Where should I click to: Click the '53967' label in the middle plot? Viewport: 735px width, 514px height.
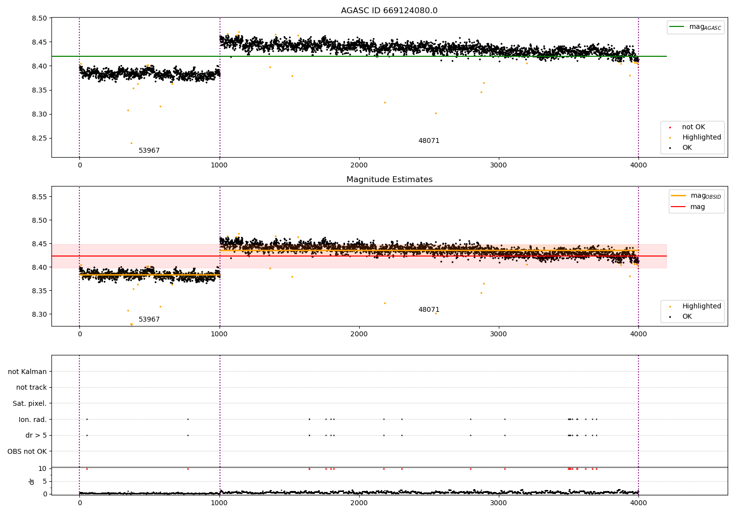(149, 320)
